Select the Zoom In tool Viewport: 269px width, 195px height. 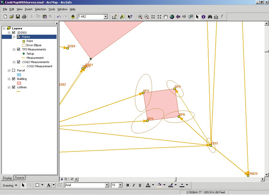140,17
